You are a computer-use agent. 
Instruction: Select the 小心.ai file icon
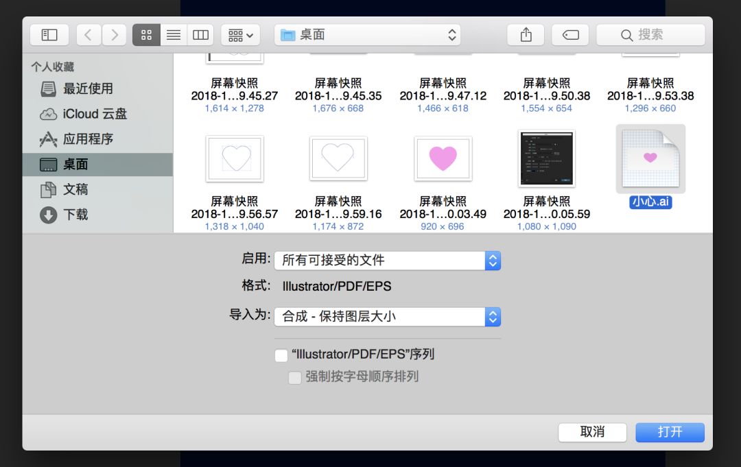pos(650,159)
